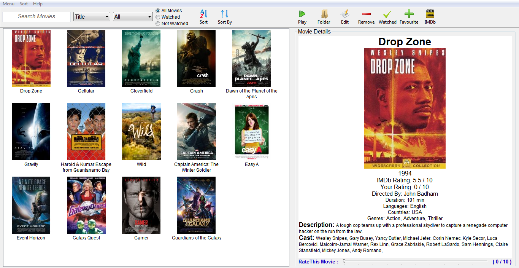Select the Gravity movie poster
Image resolution: width=519 pixels, height=268 pixels.
pos(31,132)
